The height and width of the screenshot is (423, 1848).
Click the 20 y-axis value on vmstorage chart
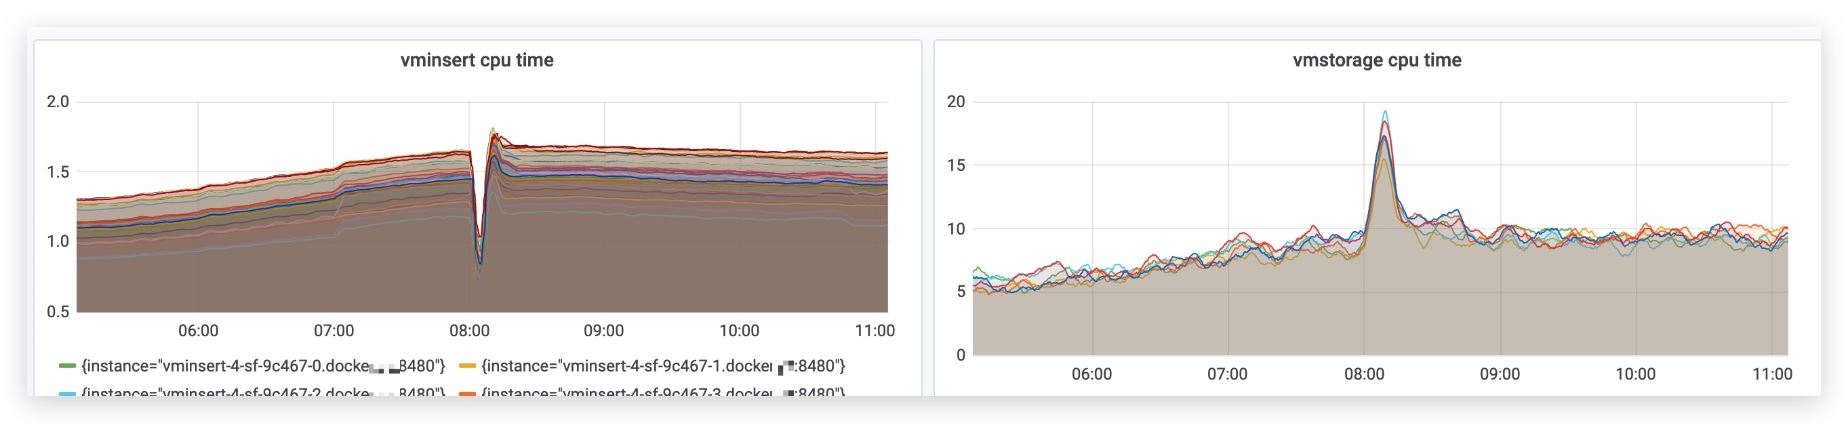[x=956, y=102]
